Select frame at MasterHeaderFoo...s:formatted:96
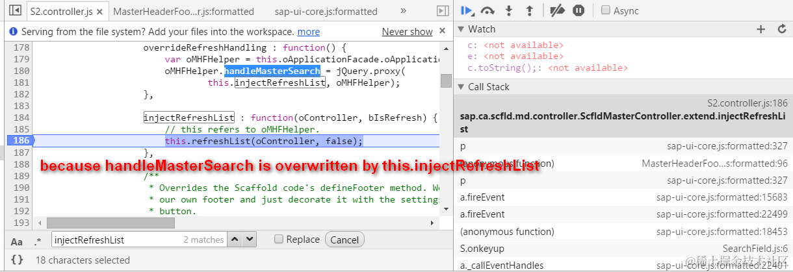The height and width of the screenshot is (272, 793). [x=623, y=164]
